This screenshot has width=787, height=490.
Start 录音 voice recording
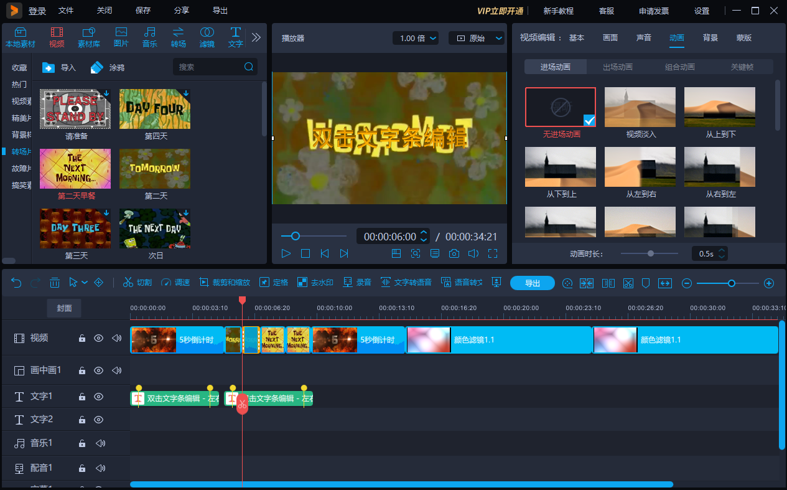tap(356, 282)
